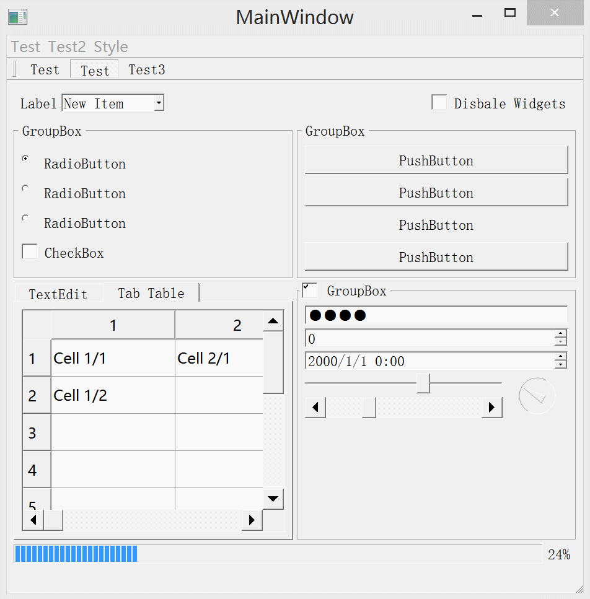Screen dimensions: 590x599
Task: Click table vertical scrollbar down arrow
Action: click(273, 499)
